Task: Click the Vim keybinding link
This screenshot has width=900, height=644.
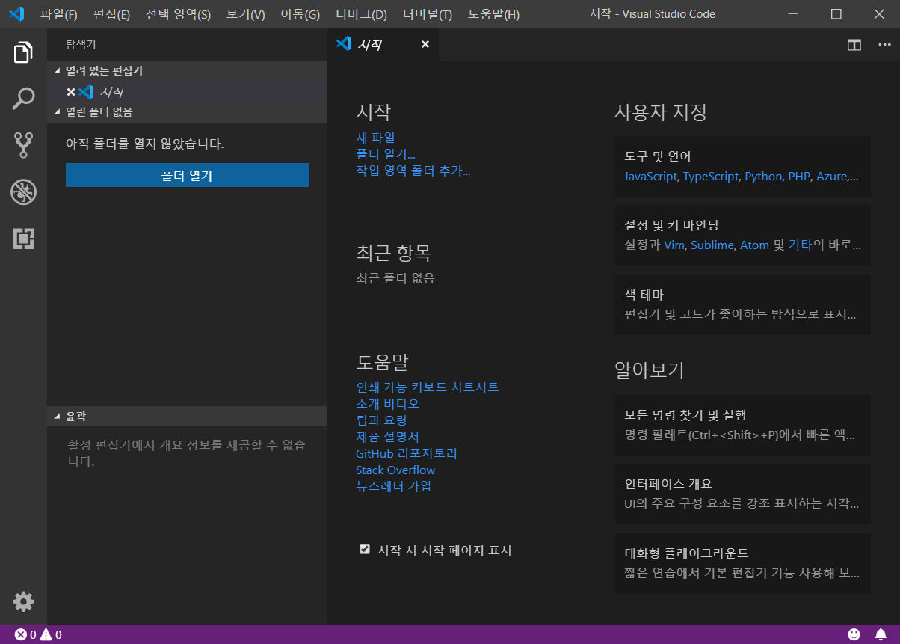Action: point(674,245)
